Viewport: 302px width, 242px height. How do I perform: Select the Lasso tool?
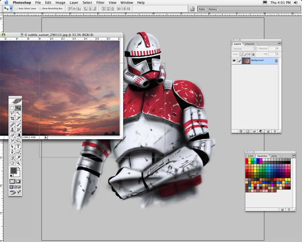(x=12, y=113)
